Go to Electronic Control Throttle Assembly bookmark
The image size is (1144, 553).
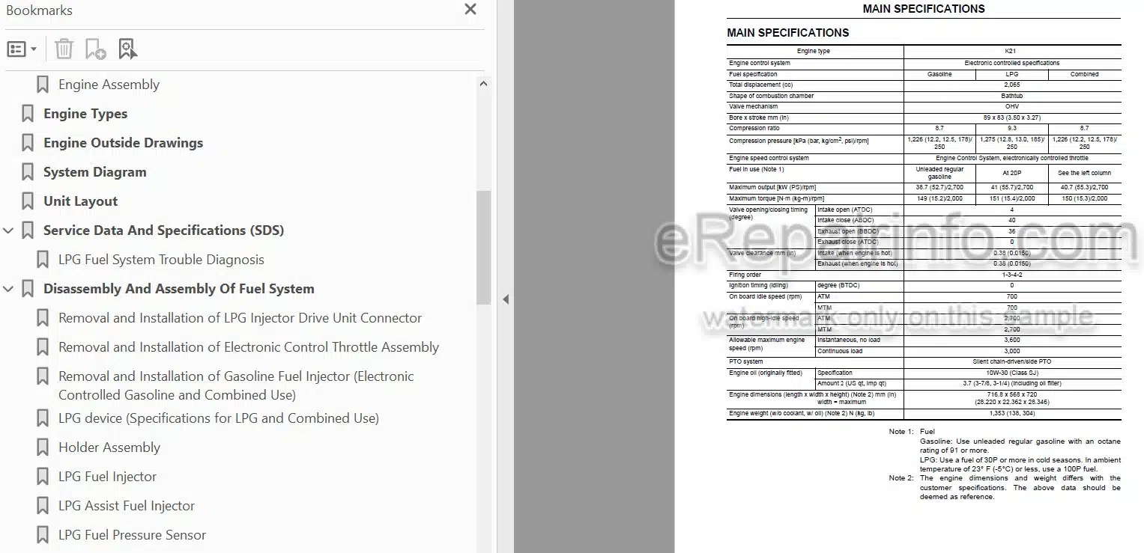point(249,347)
